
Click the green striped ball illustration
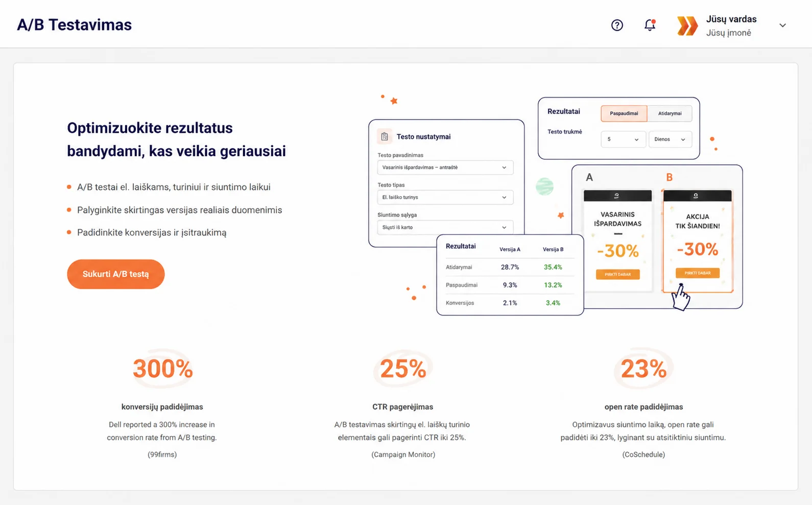coord(545,186)
